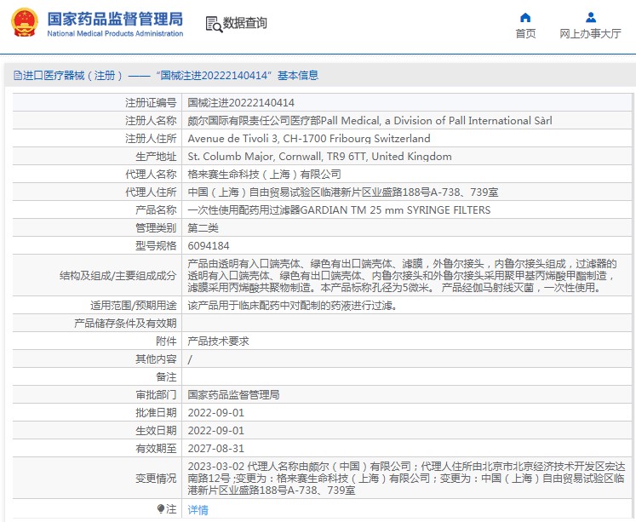Select 生效日期 value 2022-09-01
636x522 pixels.
[215, 430]
